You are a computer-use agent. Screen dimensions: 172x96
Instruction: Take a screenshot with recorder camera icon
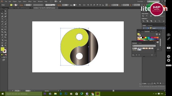pyautogui.click(x=169, y=35)
